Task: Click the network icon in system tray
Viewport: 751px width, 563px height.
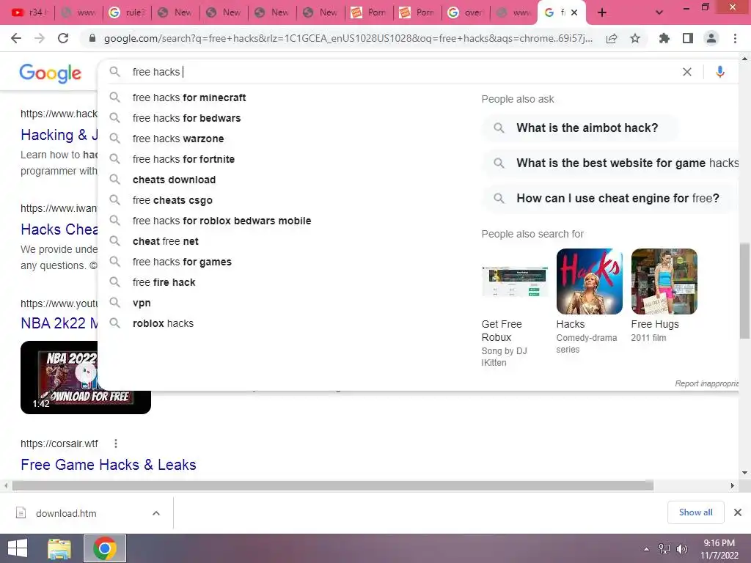Action: (x=664, y=549)
